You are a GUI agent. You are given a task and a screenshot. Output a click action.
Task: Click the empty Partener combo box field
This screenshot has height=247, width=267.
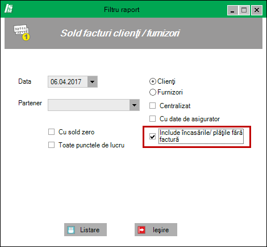(89, 105)
